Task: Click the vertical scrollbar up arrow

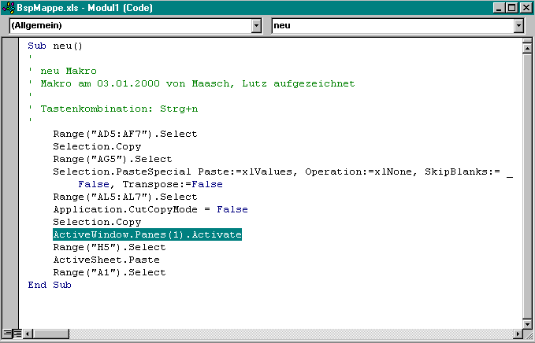Action: point(527,49)
